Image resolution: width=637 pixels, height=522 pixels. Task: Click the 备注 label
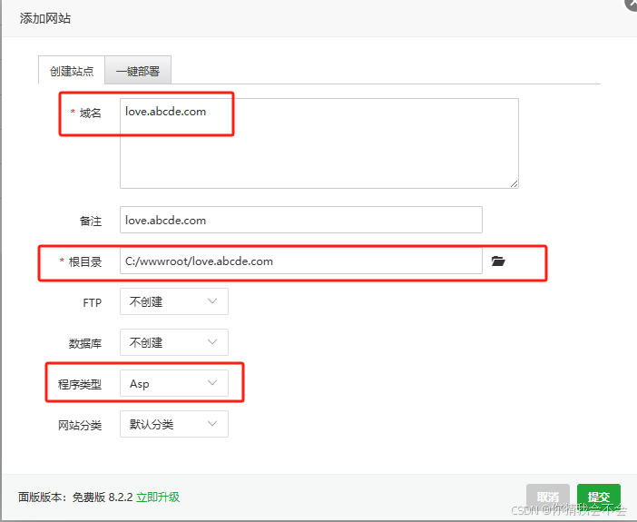click(91, 222)
